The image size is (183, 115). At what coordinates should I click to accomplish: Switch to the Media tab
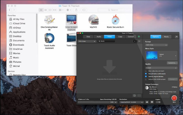[x=166, y=37]
